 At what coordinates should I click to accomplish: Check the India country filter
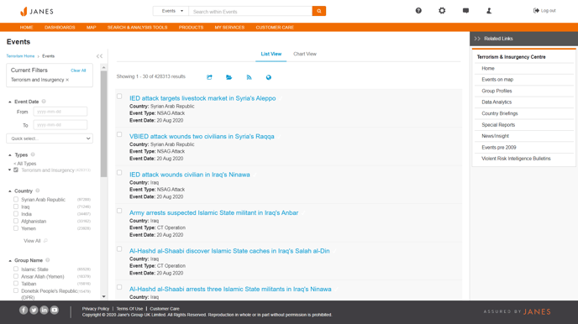(x=16, y=213)
